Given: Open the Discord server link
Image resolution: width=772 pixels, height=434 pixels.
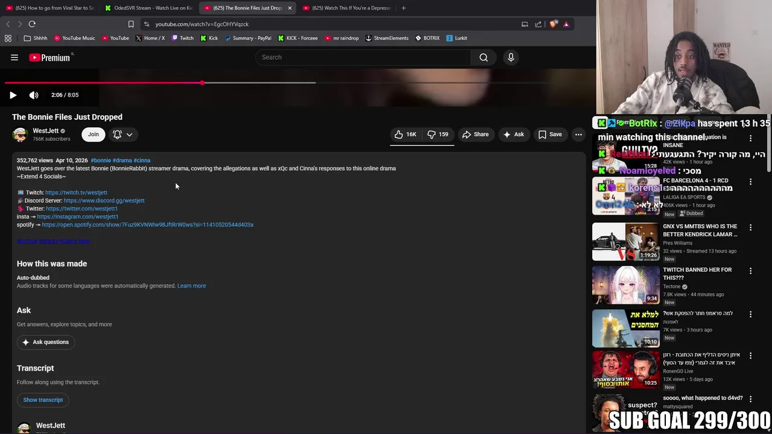Looking at the screenshot, I should (104, 200).
